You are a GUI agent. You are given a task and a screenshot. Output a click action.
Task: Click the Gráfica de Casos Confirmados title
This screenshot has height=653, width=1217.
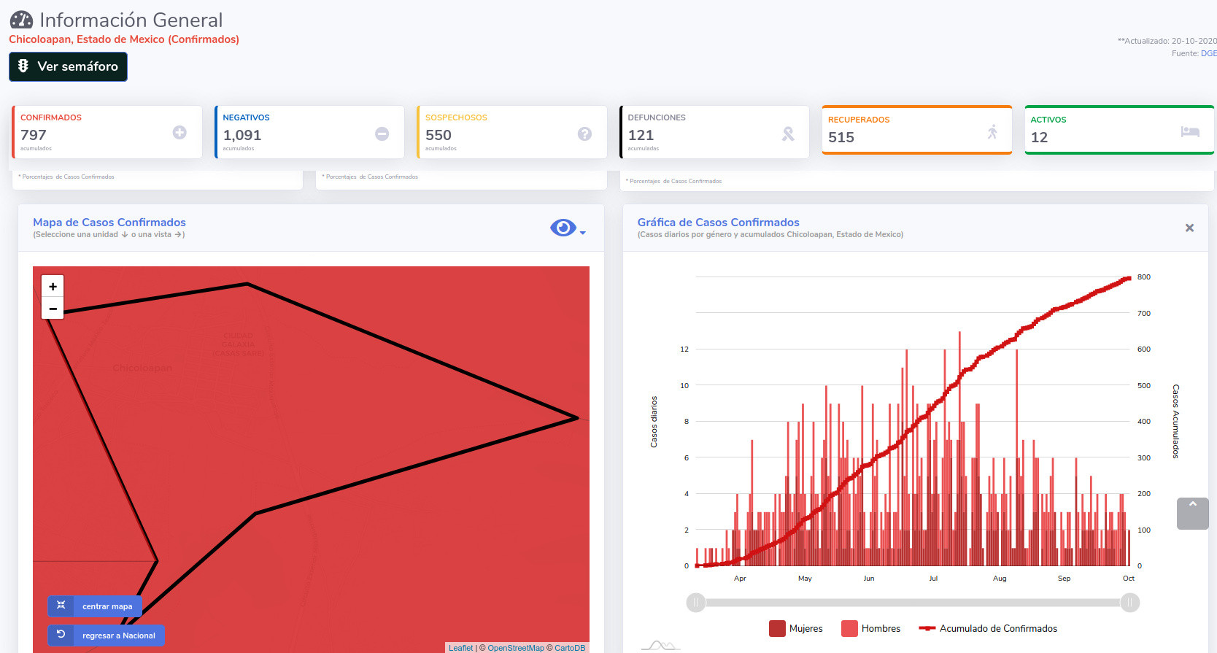point(718,223)
